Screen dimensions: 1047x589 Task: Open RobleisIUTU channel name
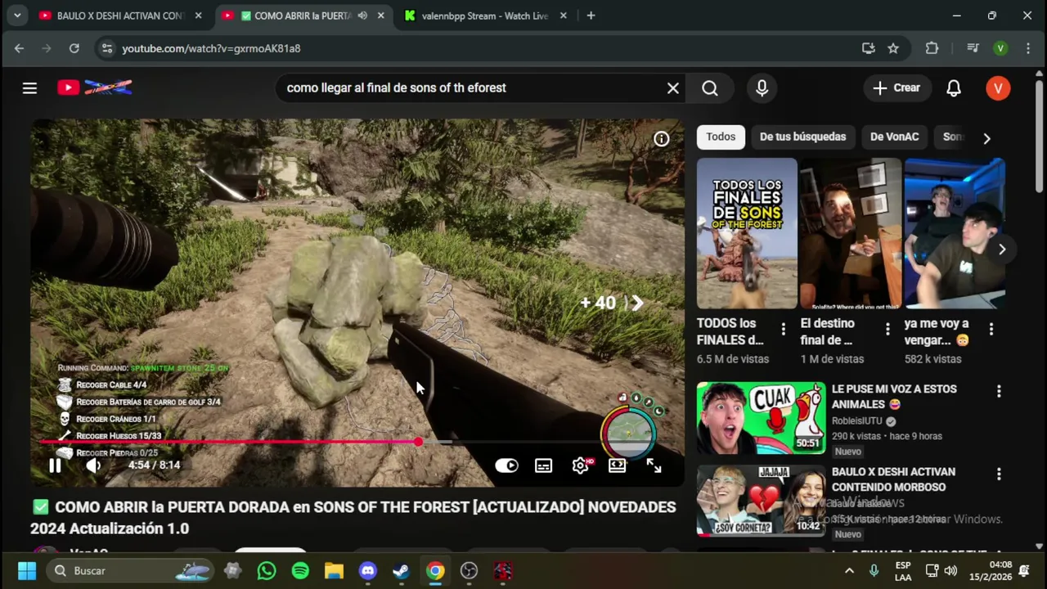click(x=857, y=421)
